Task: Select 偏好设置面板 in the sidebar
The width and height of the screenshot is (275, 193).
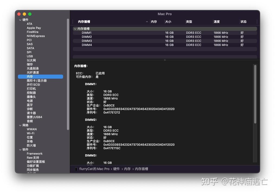Action: click(x=36, y=162)
